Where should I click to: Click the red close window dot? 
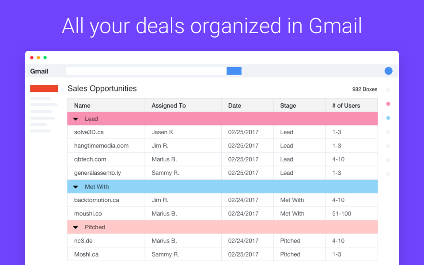32,57
